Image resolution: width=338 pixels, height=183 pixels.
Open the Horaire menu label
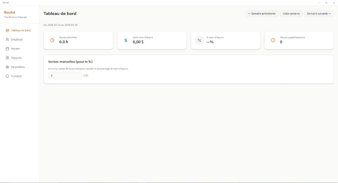[16, 49]
